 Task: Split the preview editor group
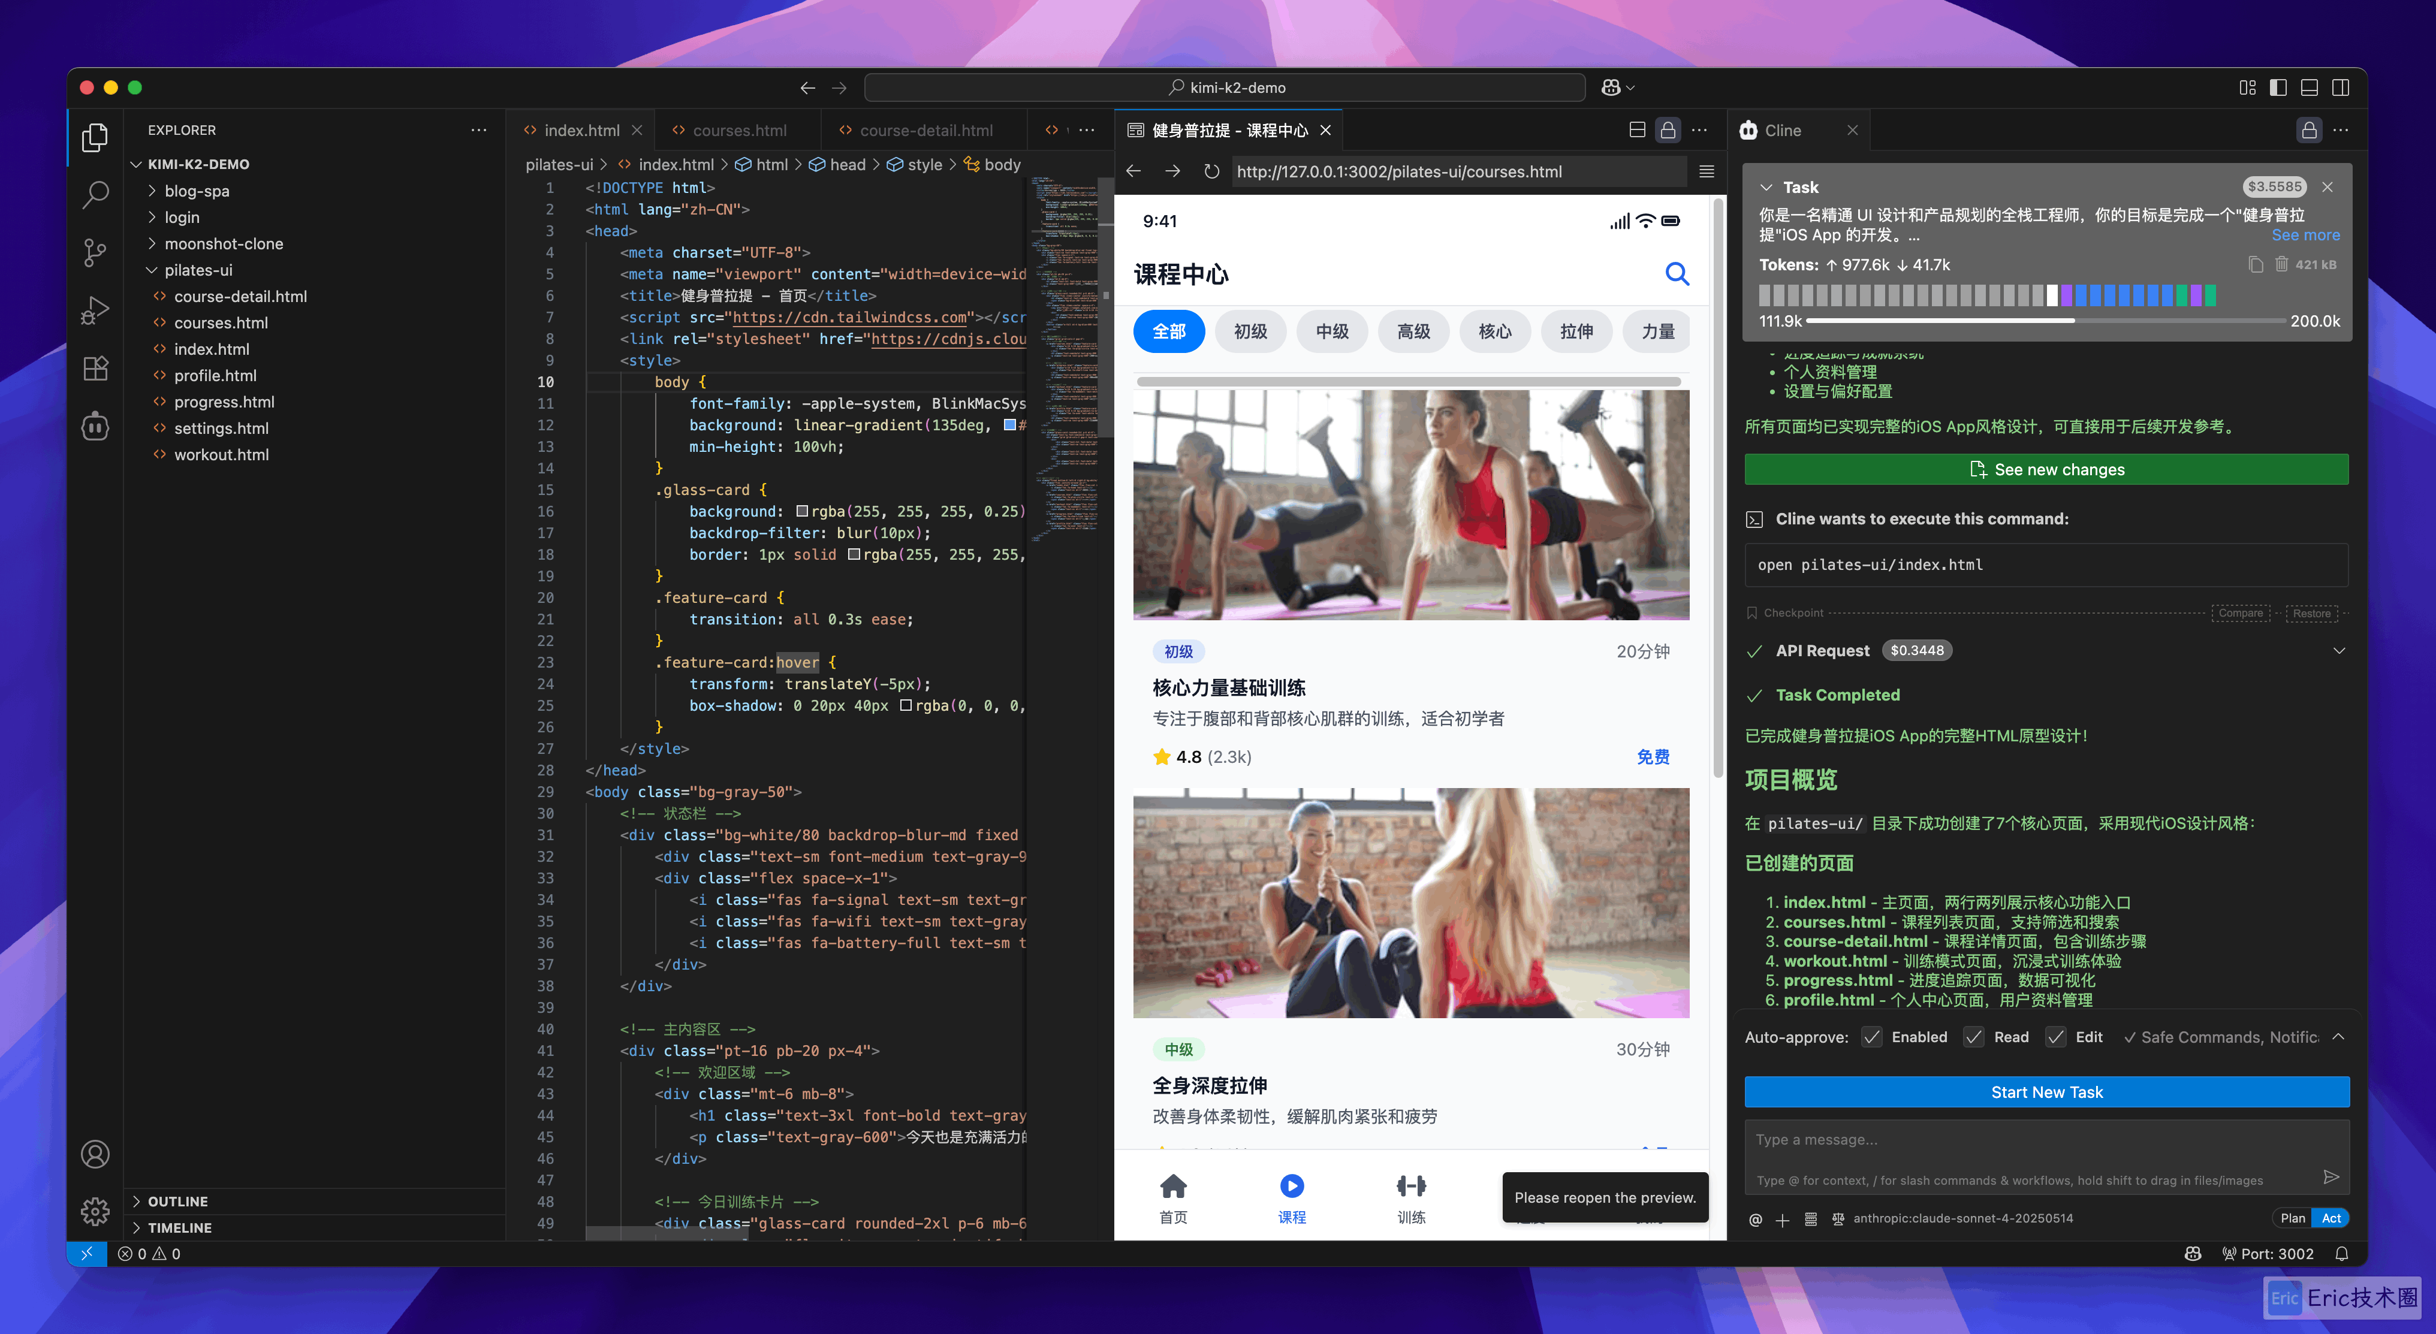(1637, 131)
